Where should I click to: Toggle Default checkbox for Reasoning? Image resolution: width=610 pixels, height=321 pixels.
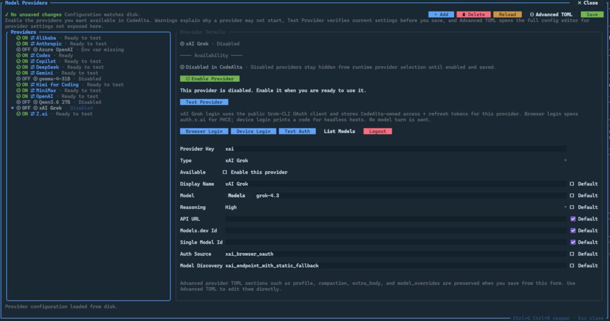(572, 207)
